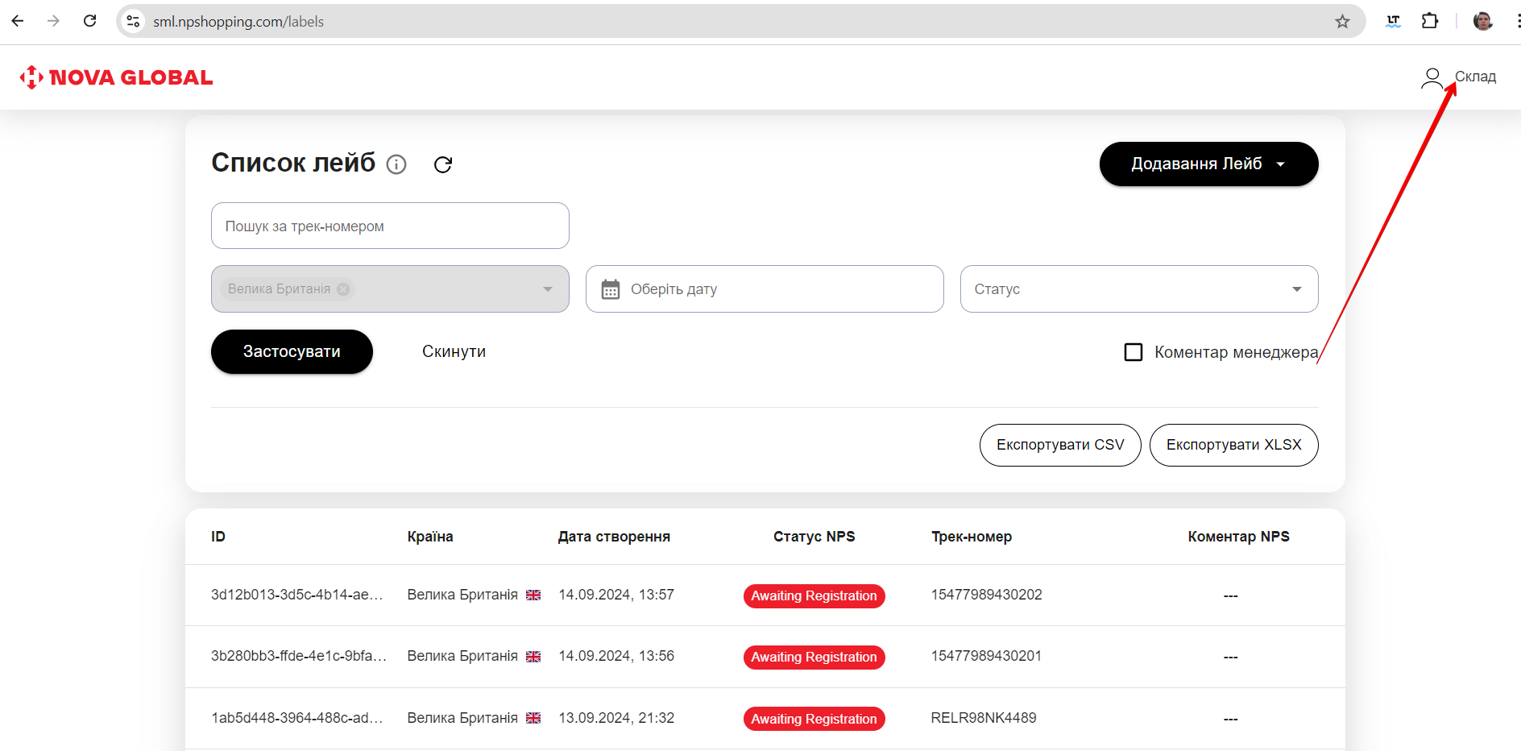
Task: Click UK flag in row 15477989430202
Action: click(533, 595)
